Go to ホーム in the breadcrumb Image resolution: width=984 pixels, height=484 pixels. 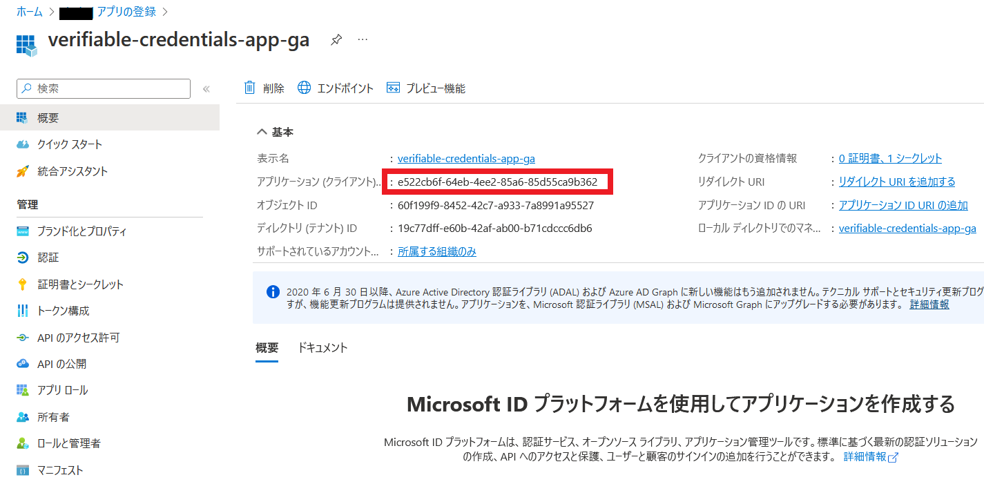[x=29, y=12]
